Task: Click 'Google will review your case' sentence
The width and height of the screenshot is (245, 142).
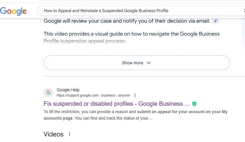Action: point(127,21)
